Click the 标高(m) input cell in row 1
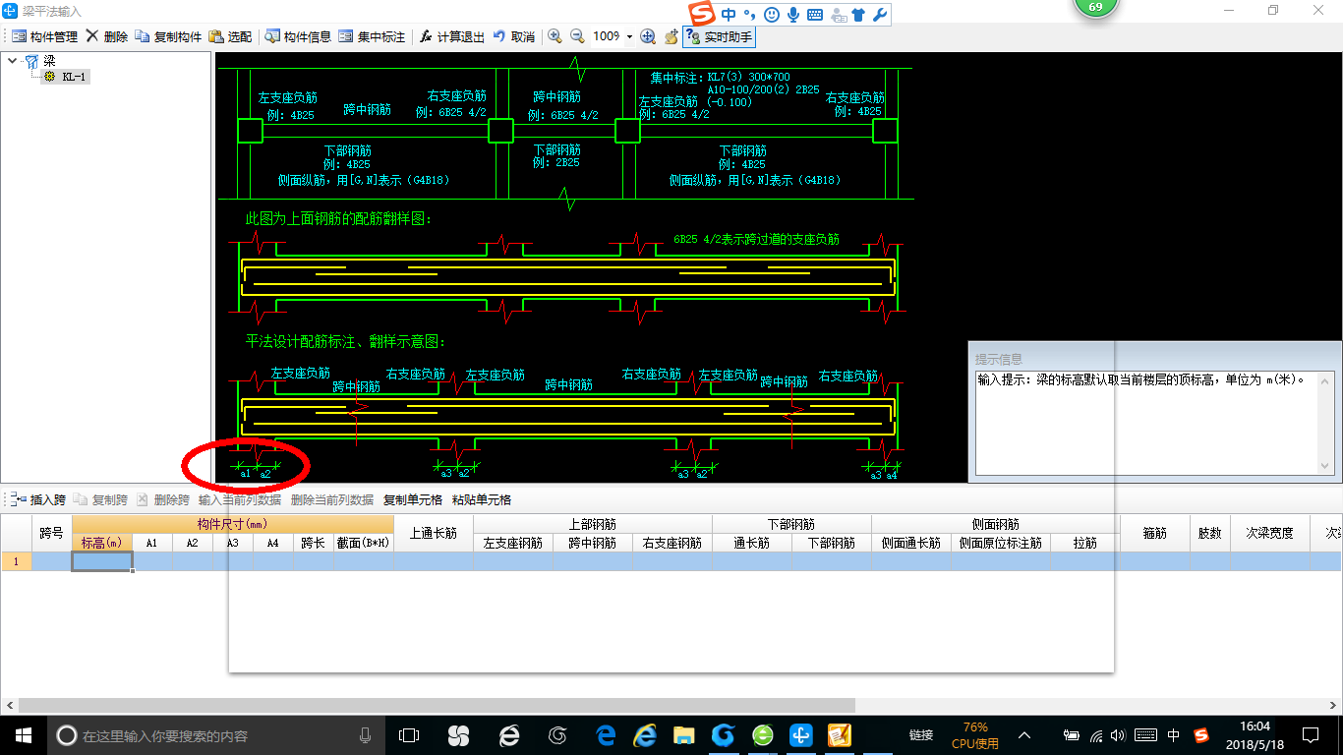This screenshot has height=755, width=1343. coord(101,561)
